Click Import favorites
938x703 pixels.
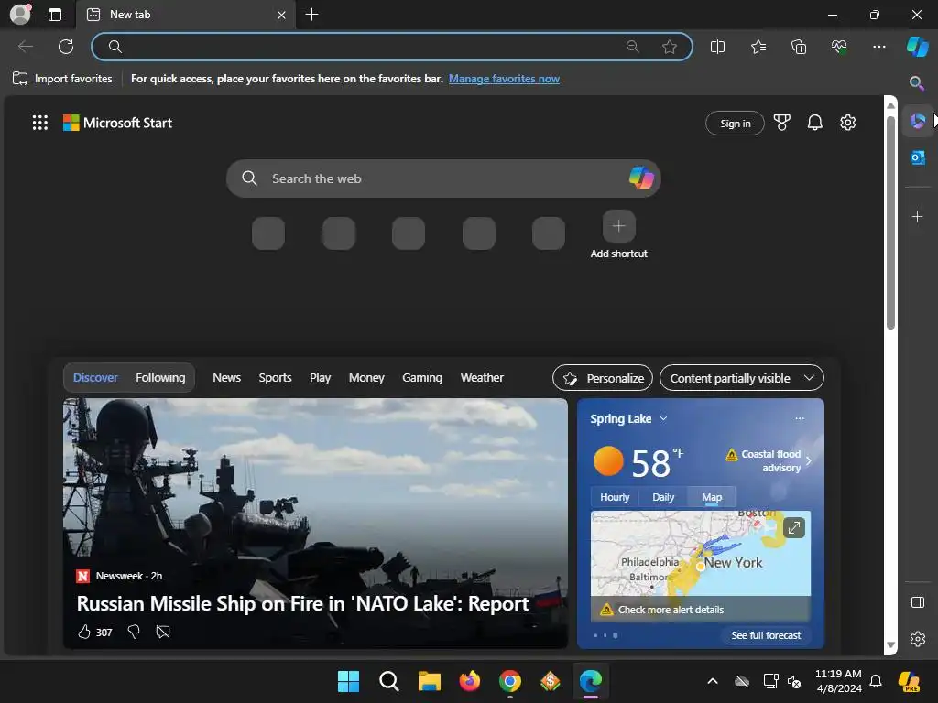point(62,79)
